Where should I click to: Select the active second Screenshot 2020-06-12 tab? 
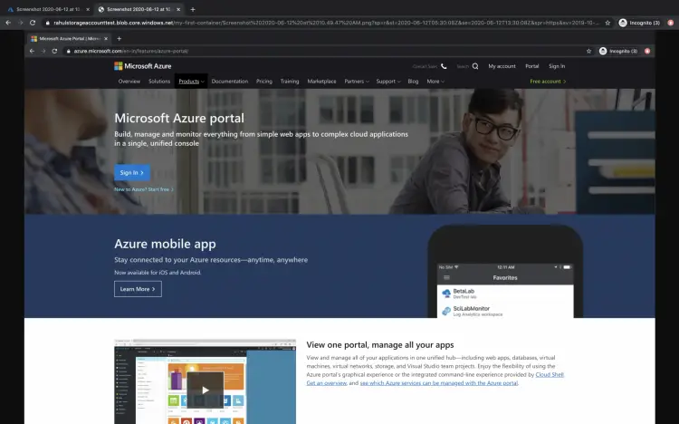coord(139,9)
